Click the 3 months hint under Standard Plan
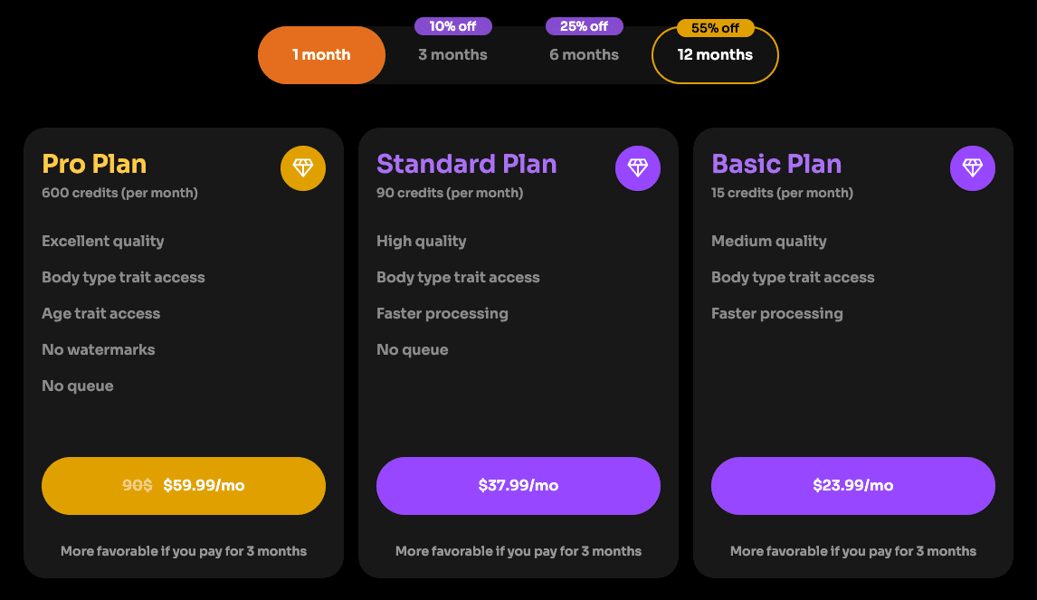This screenshot has width=1037, height=600. [518, 551]
